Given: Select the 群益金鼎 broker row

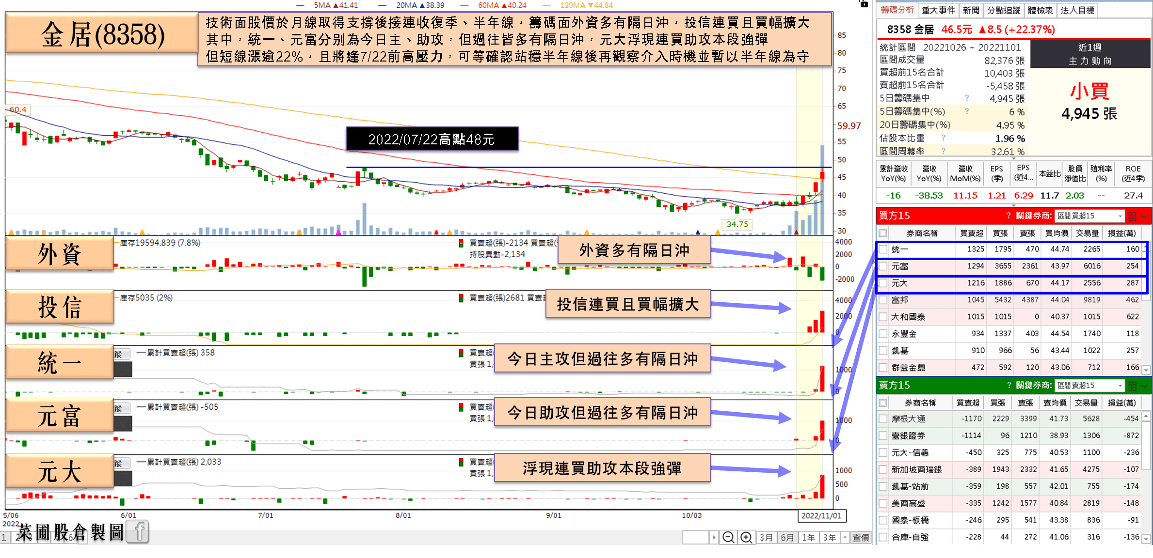Looking at the screenshot, I should click(1009, 368).
